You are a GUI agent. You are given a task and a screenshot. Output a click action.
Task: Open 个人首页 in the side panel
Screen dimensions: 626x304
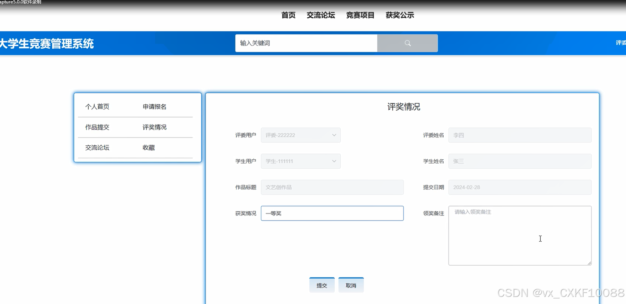point(97,107)
